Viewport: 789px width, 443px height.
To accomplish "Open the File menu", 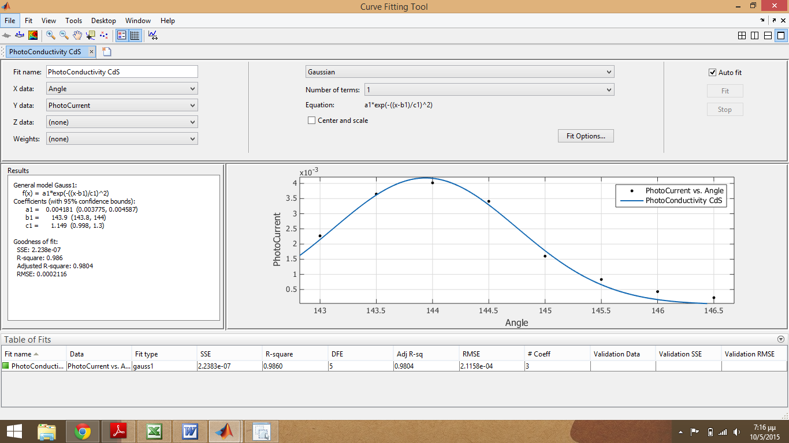I will 10,20.
